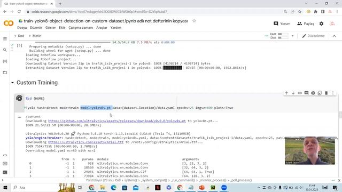Image resolution: width=342 pixels, height=192 pixels.
Task: Open more cell actions menu
Action: pos(333,93)
